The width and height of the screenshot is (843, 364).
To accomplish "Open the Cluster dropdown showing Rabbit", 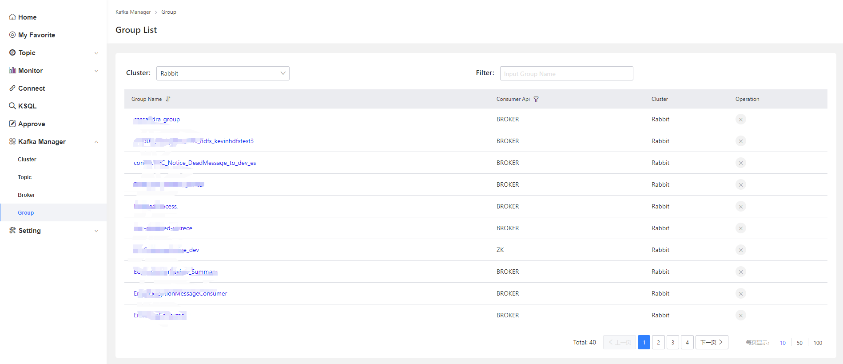I will [x=223, y=73].
